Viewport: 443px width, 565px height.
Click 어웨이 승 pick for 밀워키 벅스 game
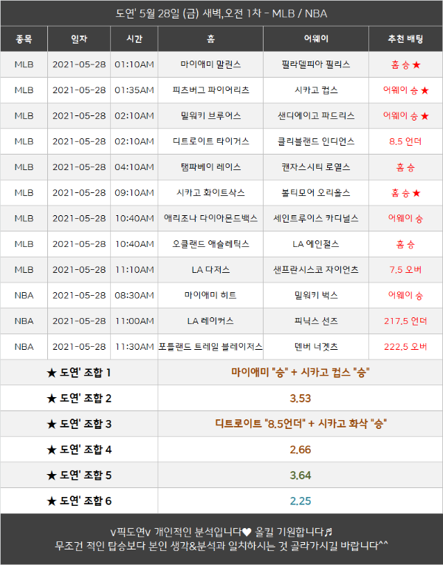pos(405,296)
